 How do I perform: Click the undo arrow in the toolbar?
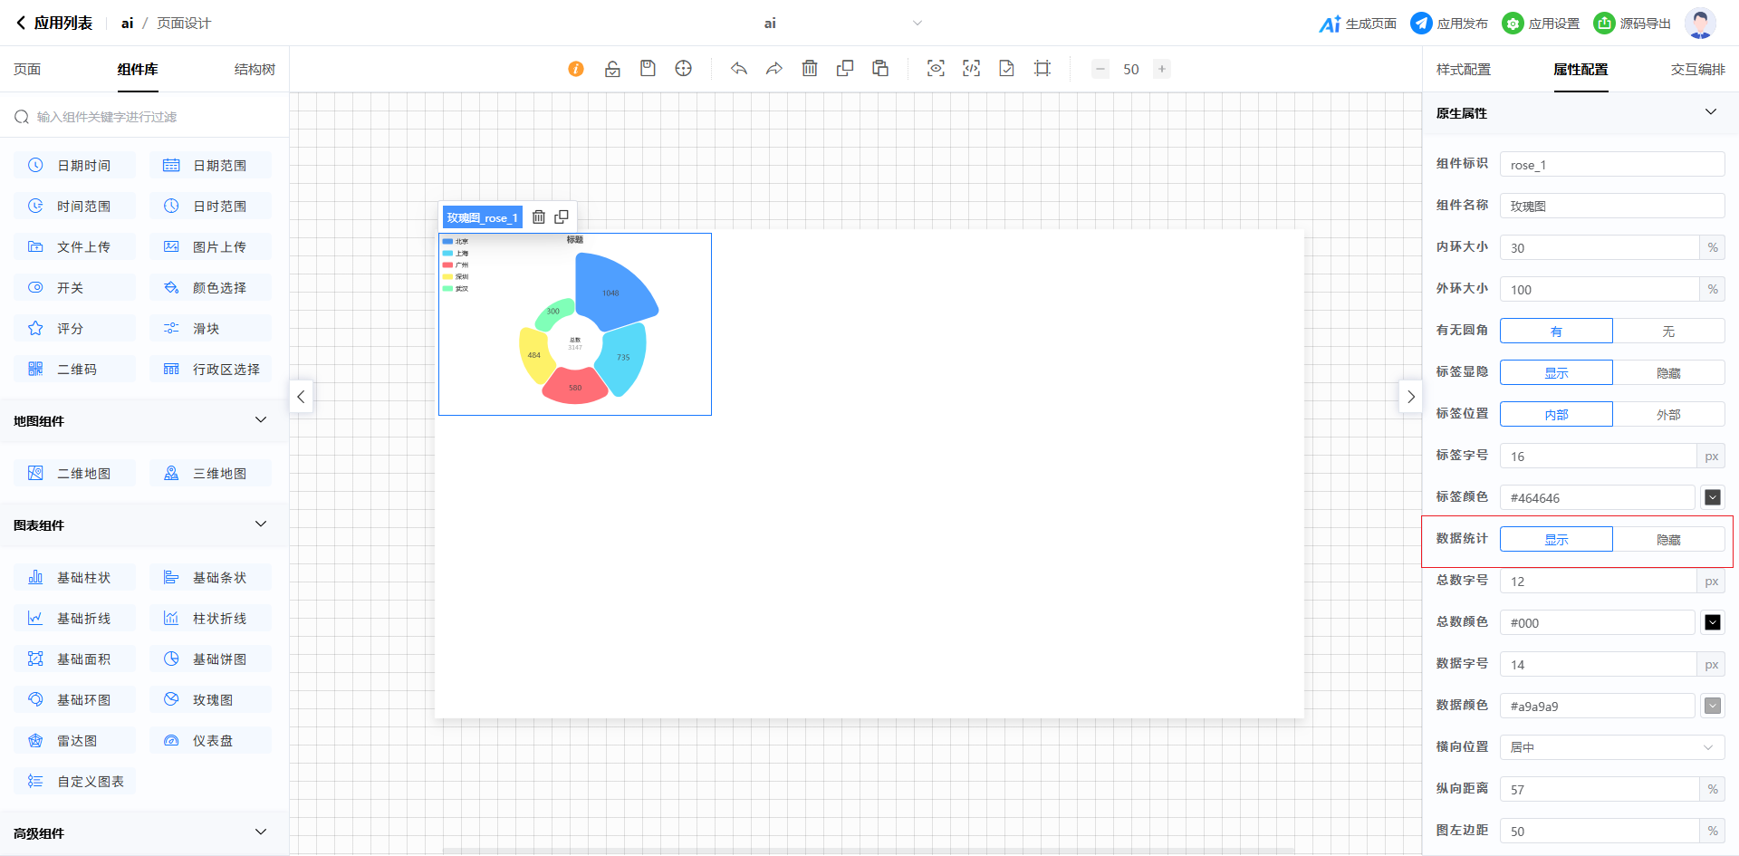[x=739, y=69]
